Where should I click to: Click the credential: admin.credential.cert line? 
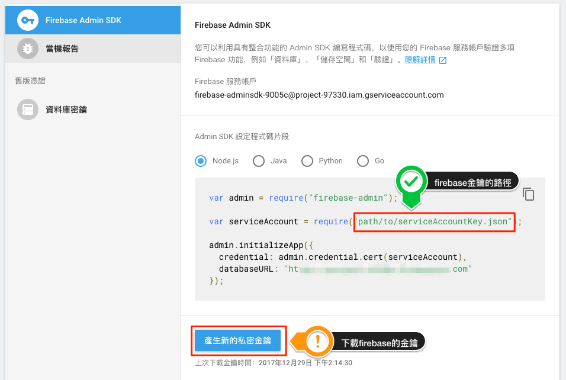[x=343, y=257]
